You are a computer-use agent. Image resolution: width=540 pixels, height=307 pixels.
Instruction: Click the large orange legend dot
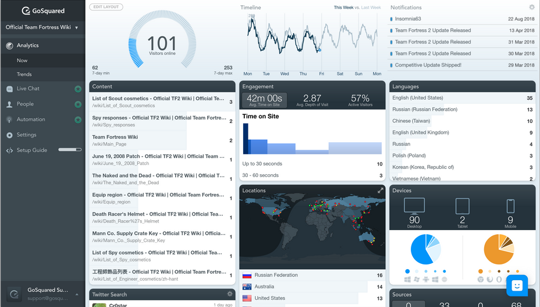[x=481, y=271]
